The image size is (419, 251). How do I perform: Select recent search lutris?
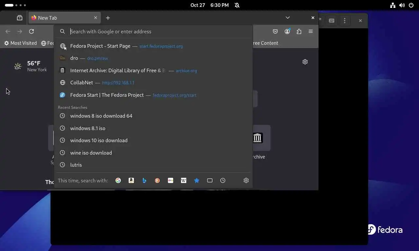(x=153, y=165)
